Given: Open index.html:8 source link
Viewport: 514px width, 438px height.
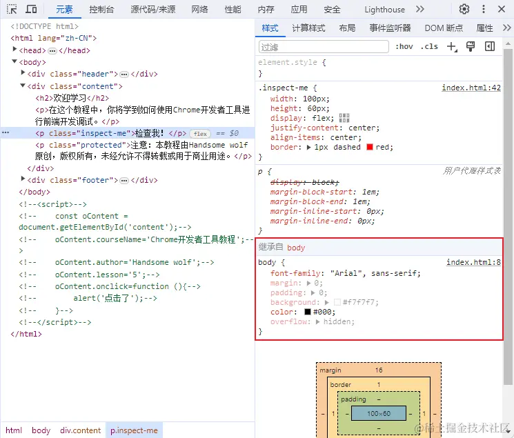Looking at the screenshot, I should coord(473,262).
